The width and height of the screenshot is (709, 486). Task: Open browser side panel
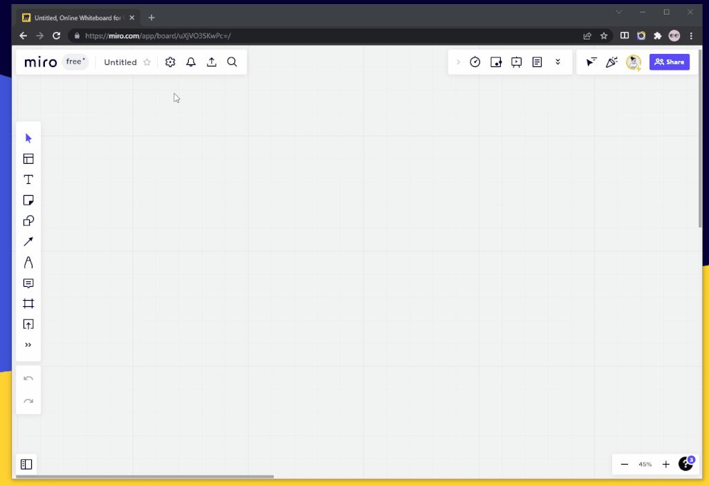click(625, 36)
